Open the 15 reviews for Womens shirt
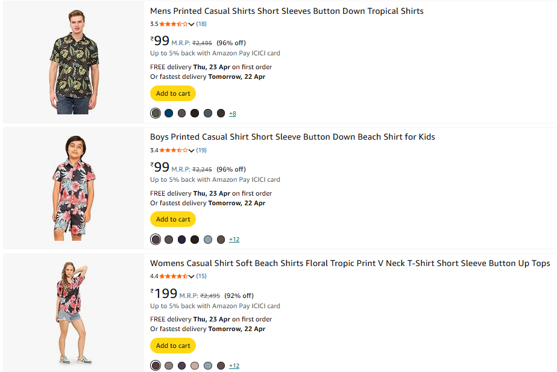Viewport: 557px width, 372px height. click(201, 276)
